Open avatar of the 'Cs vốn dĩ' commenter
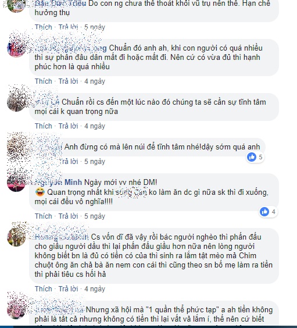The image size is (297, 328). click(16, 237)
